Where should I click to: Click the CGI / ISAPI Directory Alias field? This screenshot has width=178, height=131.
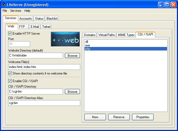[44, 103]
